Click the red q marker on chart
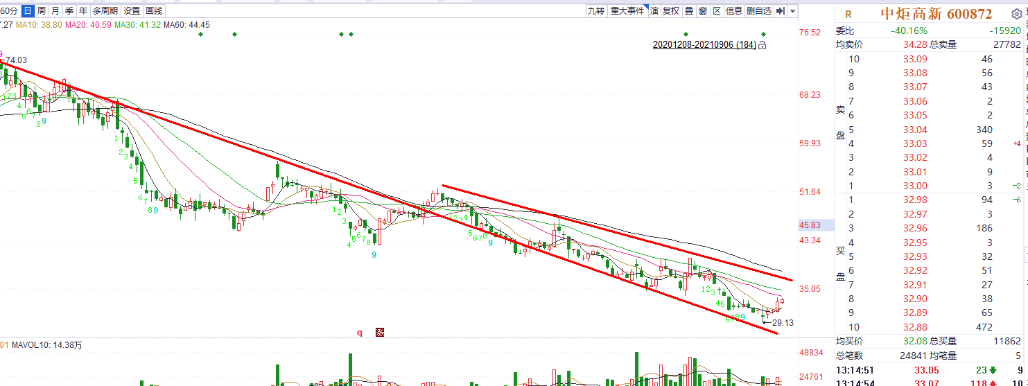Viewport: 1028px width, 386px height. point(360,332)
